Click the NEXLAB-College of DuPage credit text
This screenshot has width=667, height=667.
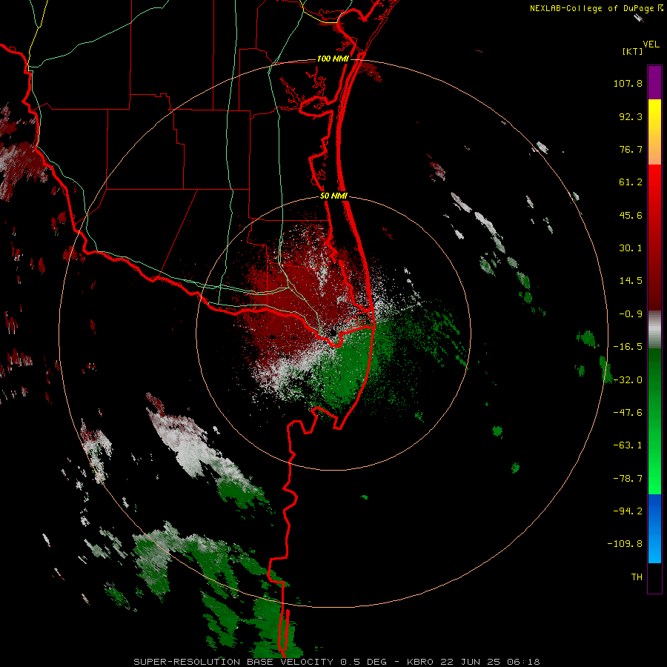click(593, 8)
